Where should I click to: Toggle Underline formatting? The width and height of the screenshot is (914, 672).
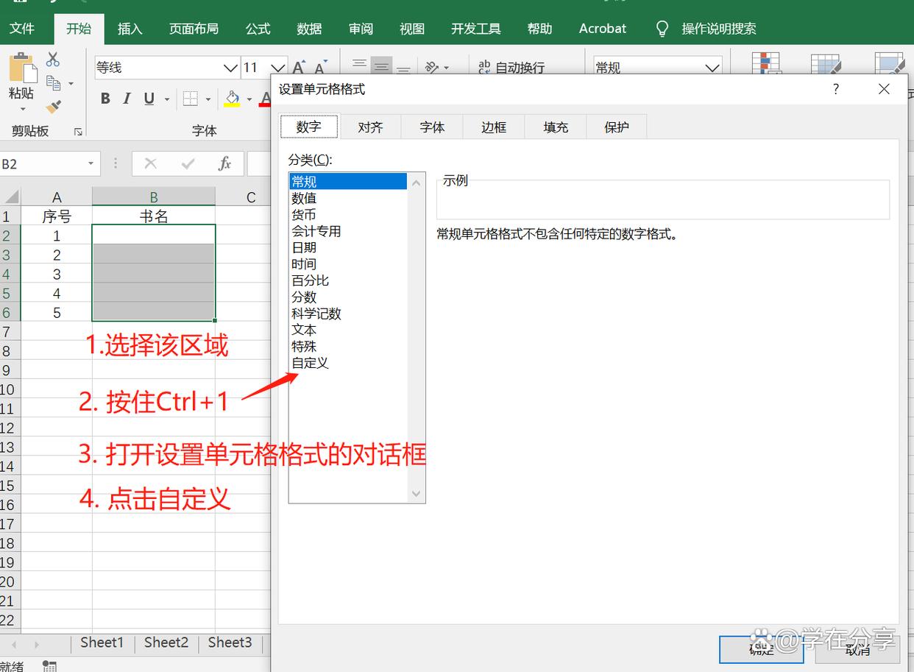(x=149, y=99)
